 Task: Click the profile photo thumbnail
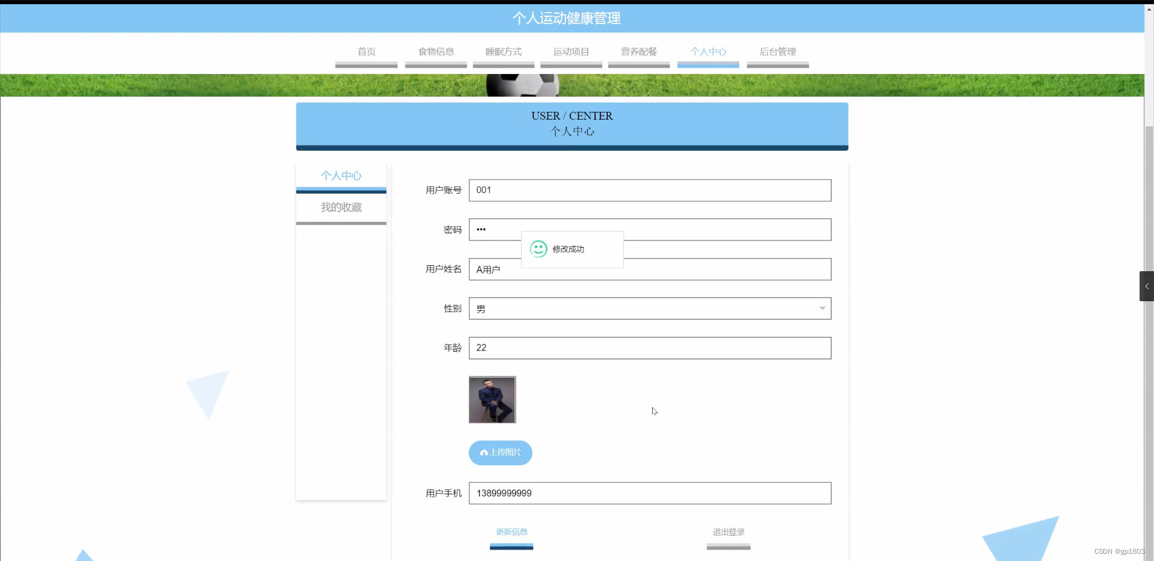(x=492, y=400)
